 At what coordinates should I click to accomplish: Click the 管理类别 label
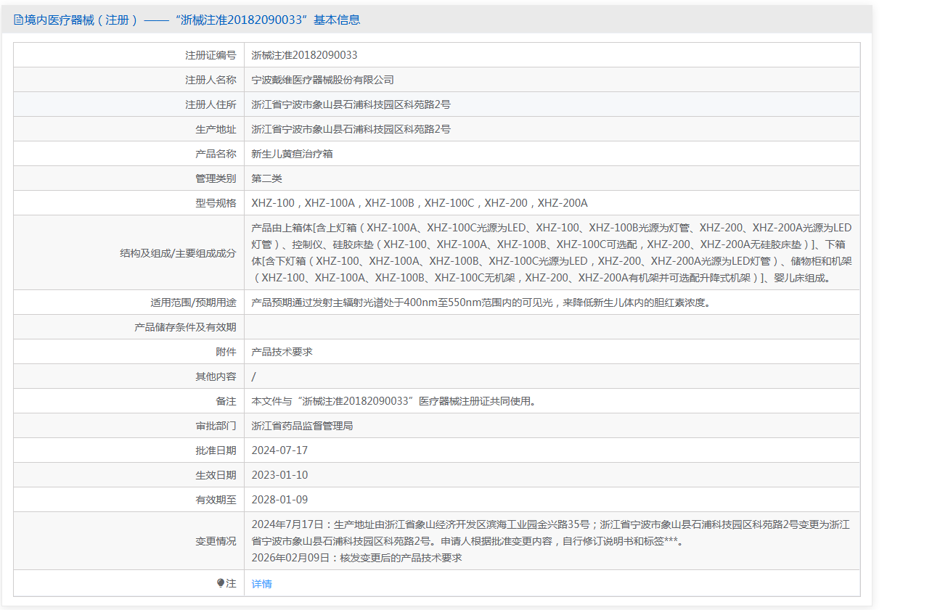[x=216, y=178]
